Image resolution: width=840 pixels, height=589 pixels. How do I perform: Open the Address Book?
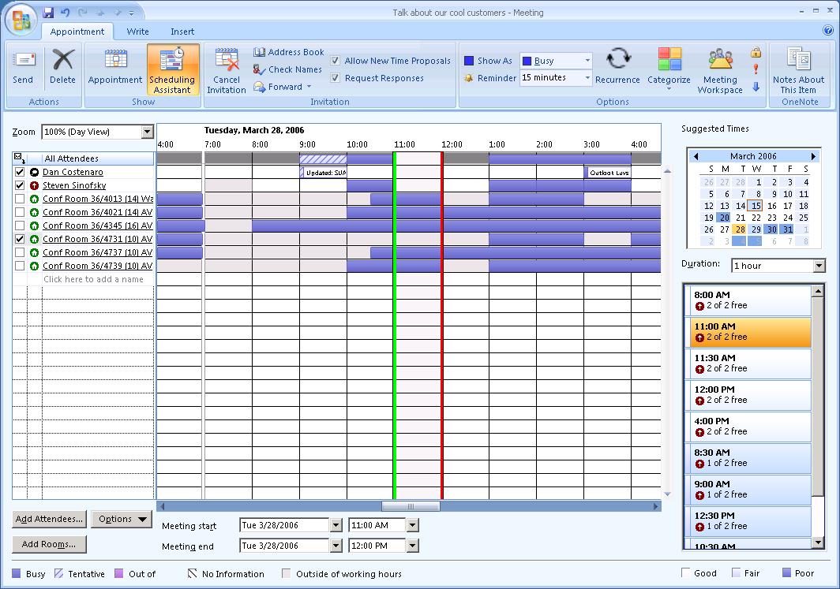point(289,52)
